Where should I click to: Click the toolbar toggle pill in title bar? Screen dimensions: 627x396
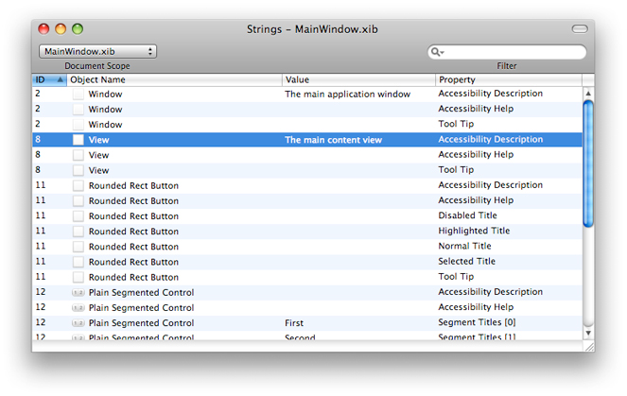pos(580,29)
